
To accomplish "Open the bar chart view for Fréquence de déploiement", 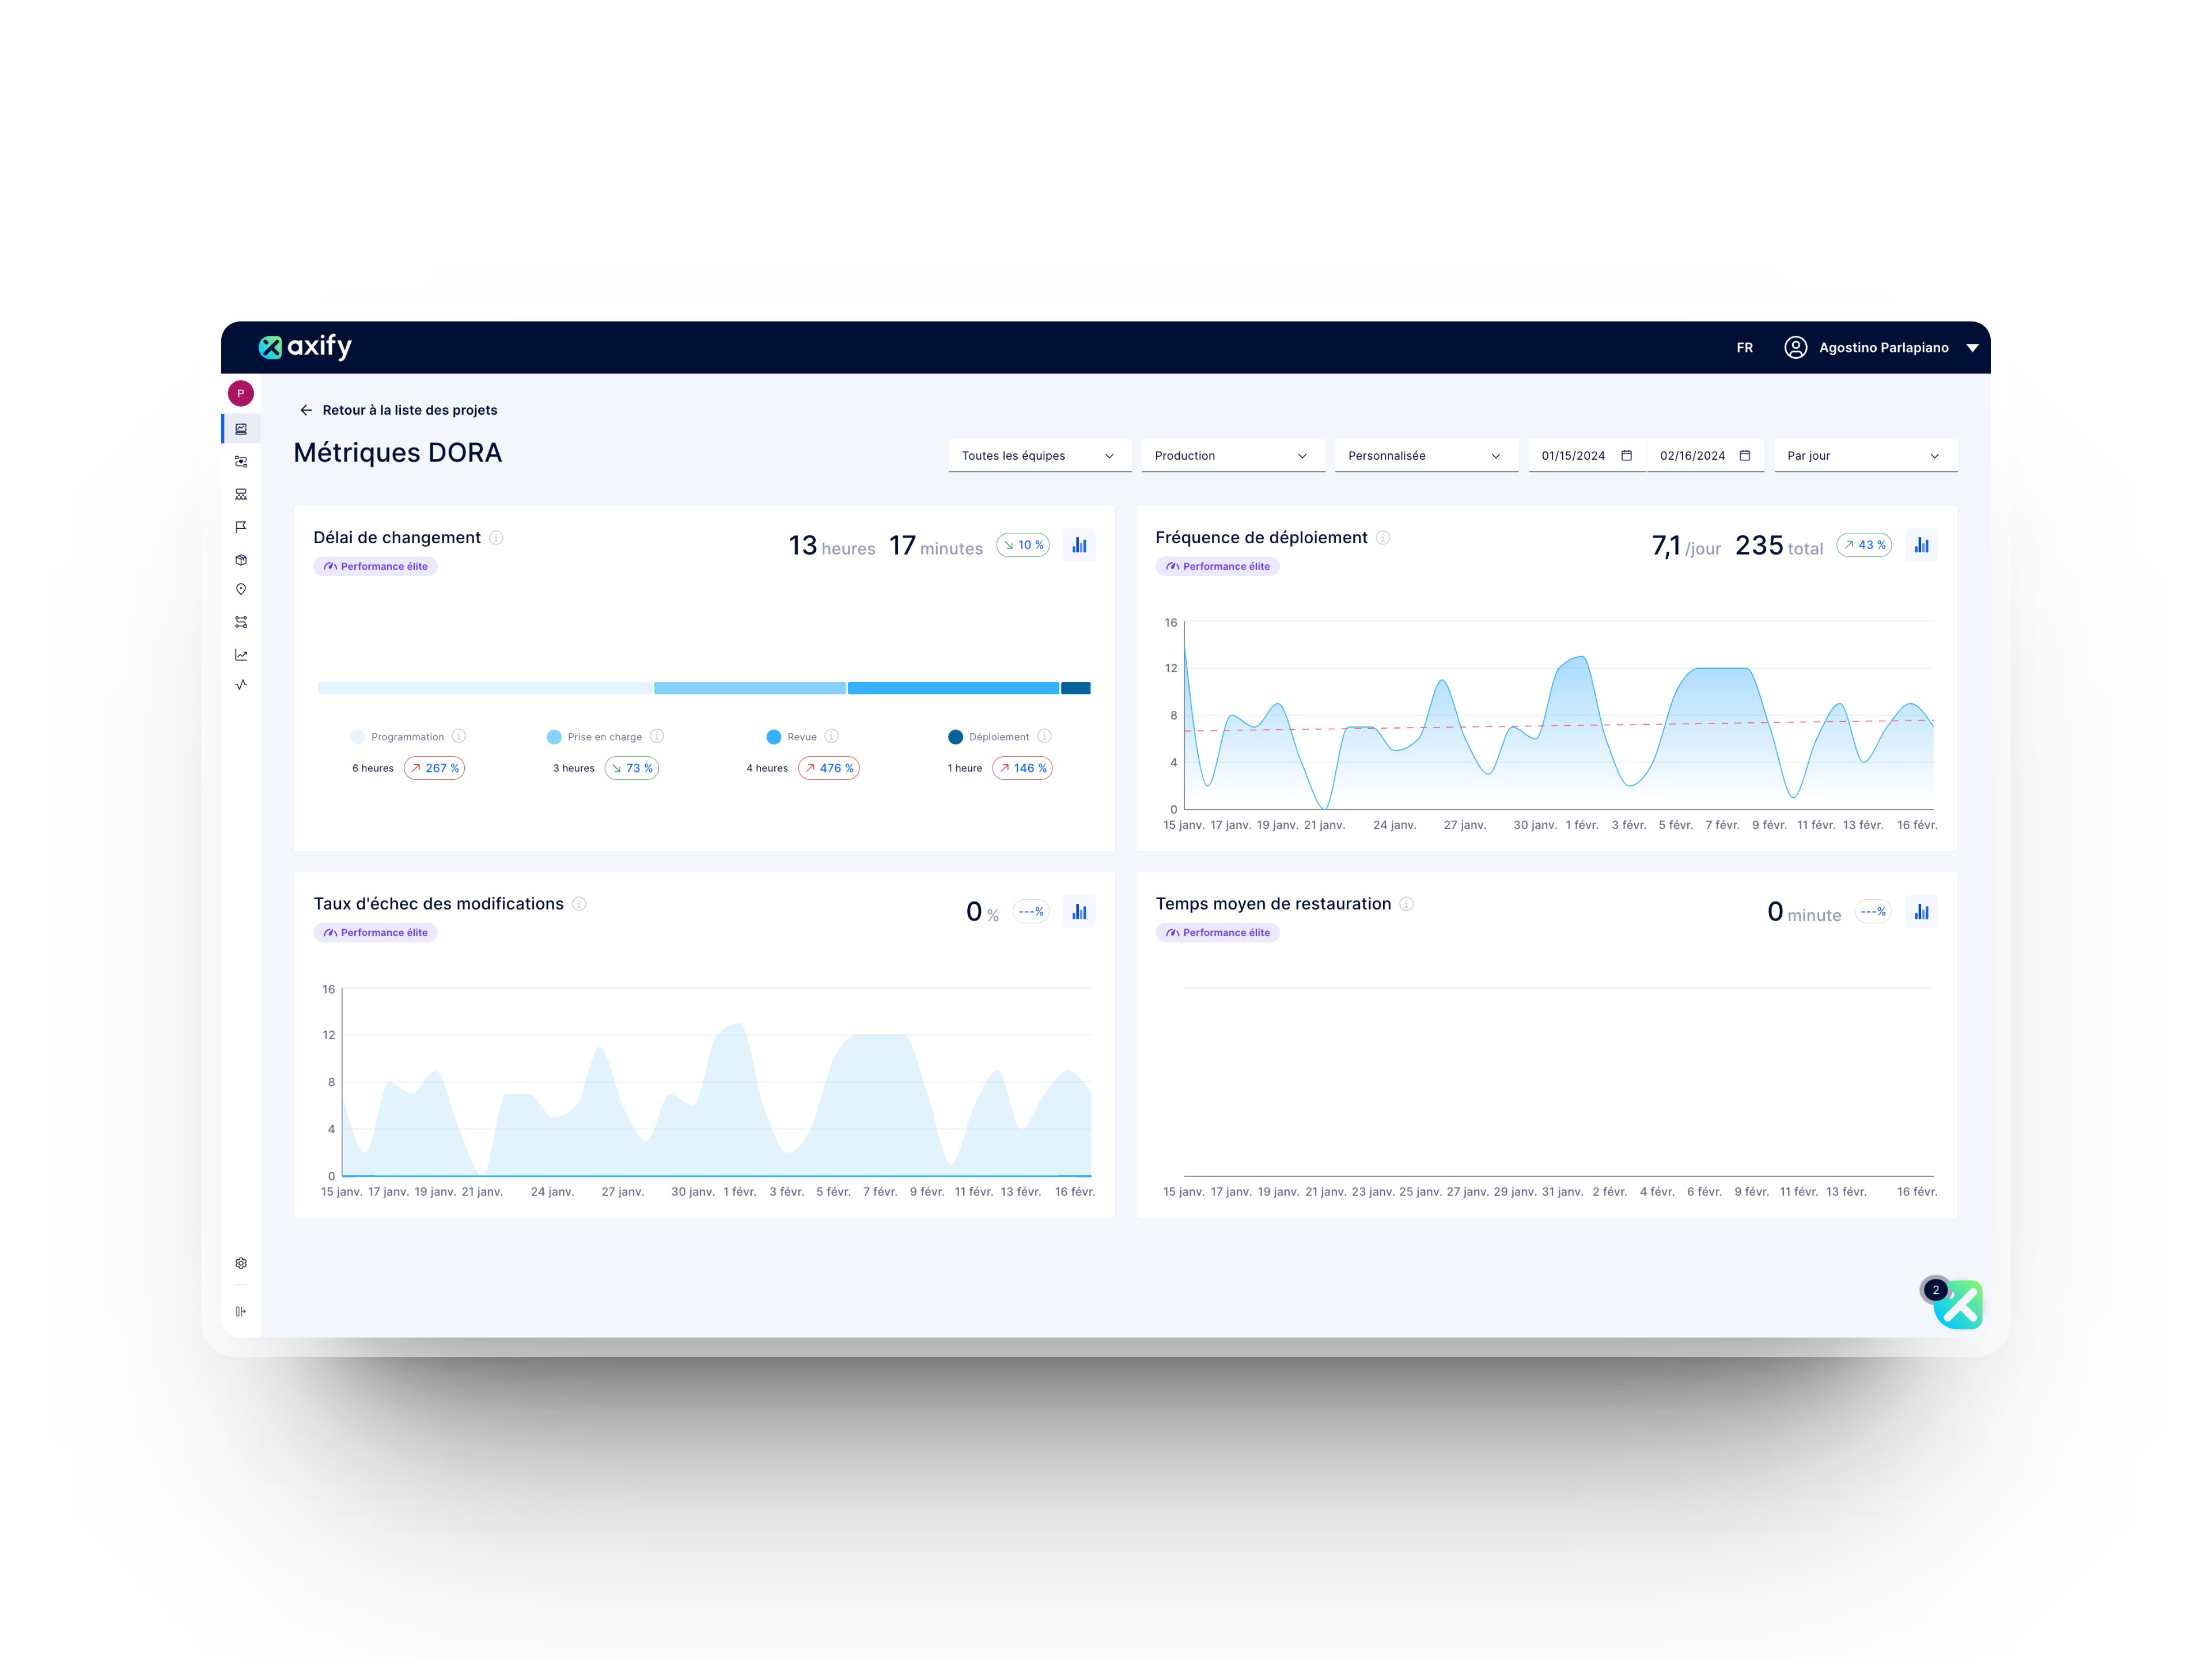I will [1921, 545].
